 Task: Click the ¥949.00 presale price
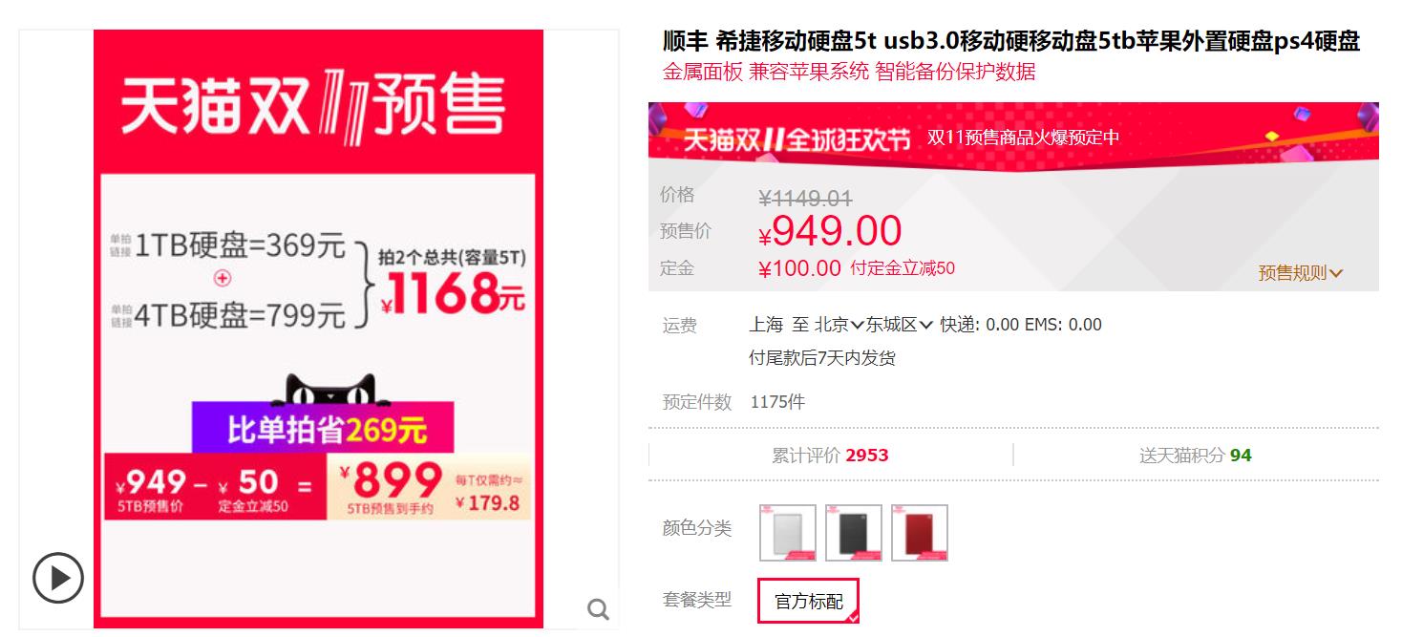tap(830, 231)
